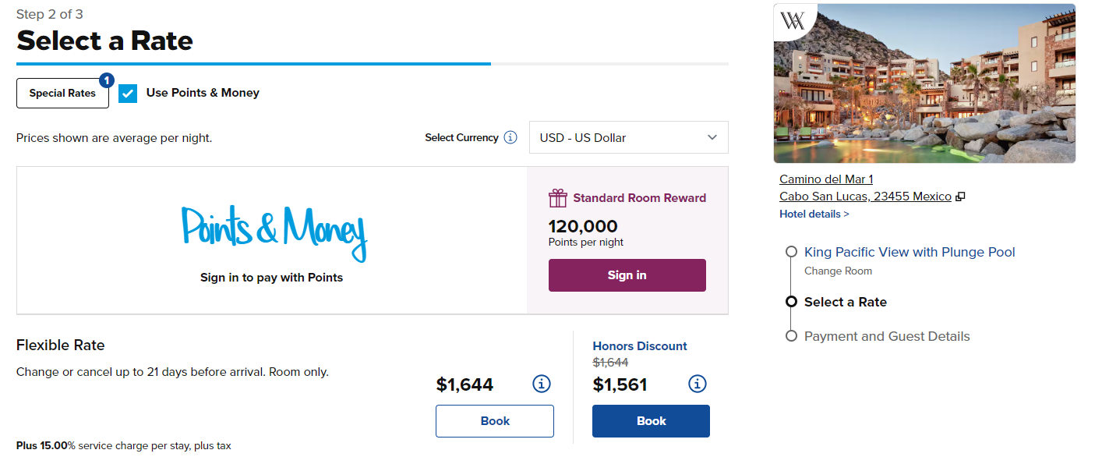The height and width of the screenshot is (457, 1095).
Task: Click the gift icon beside Standard Room Reward
Action: pyautogui.click(x=558, y=197)
